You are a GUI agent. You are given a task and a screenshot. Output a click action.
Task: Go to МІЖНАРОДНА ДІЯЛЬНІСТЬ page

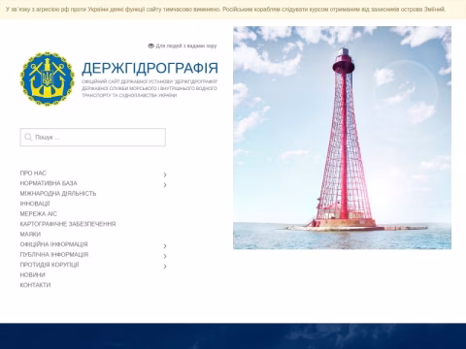(58, 194)
